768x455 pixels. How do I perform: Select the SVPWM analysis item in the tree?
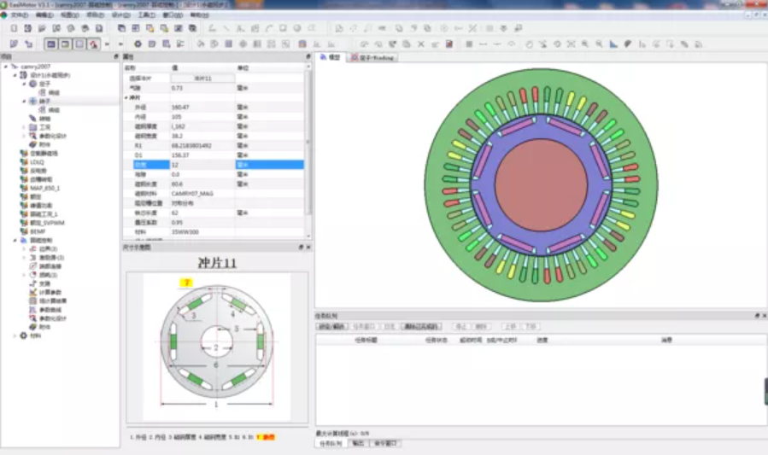[47, 223]
